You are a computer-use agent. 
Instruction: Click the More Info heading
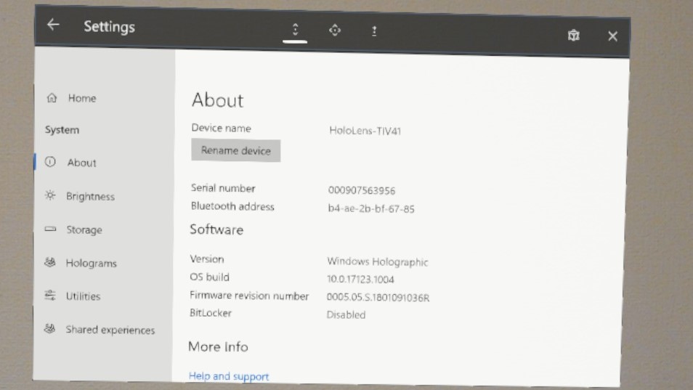tap(218, 346)
